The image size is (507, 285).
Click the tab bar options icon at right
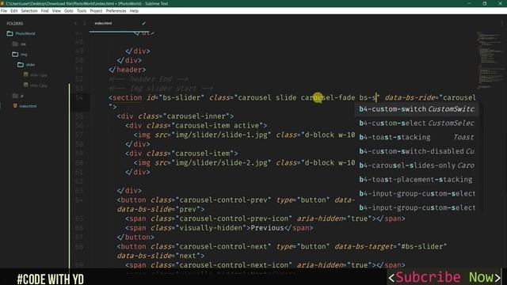point(501,23)
